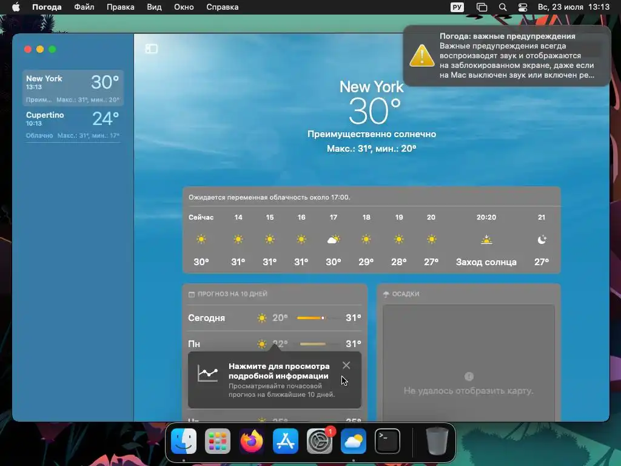Viewport: 621px width, 466px height.
Task: Click the info icon in precipitation map
Action: (x=469, y=376)
